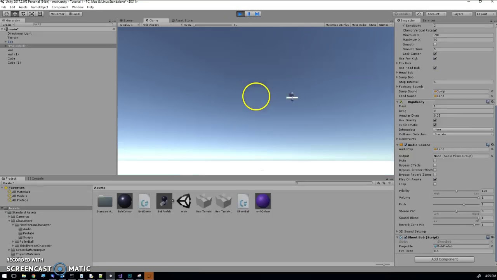Select the wallColour material asset
Image resolution: width=497 pixels, height=280 pixels.
click(263, 203)
